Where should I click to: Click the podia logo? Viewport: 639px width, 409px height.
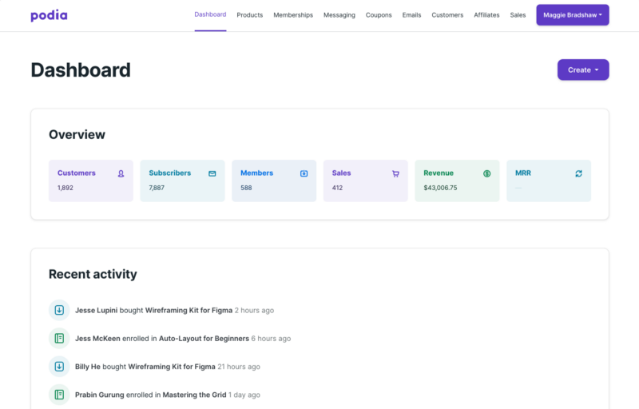(x=49, y=15)
